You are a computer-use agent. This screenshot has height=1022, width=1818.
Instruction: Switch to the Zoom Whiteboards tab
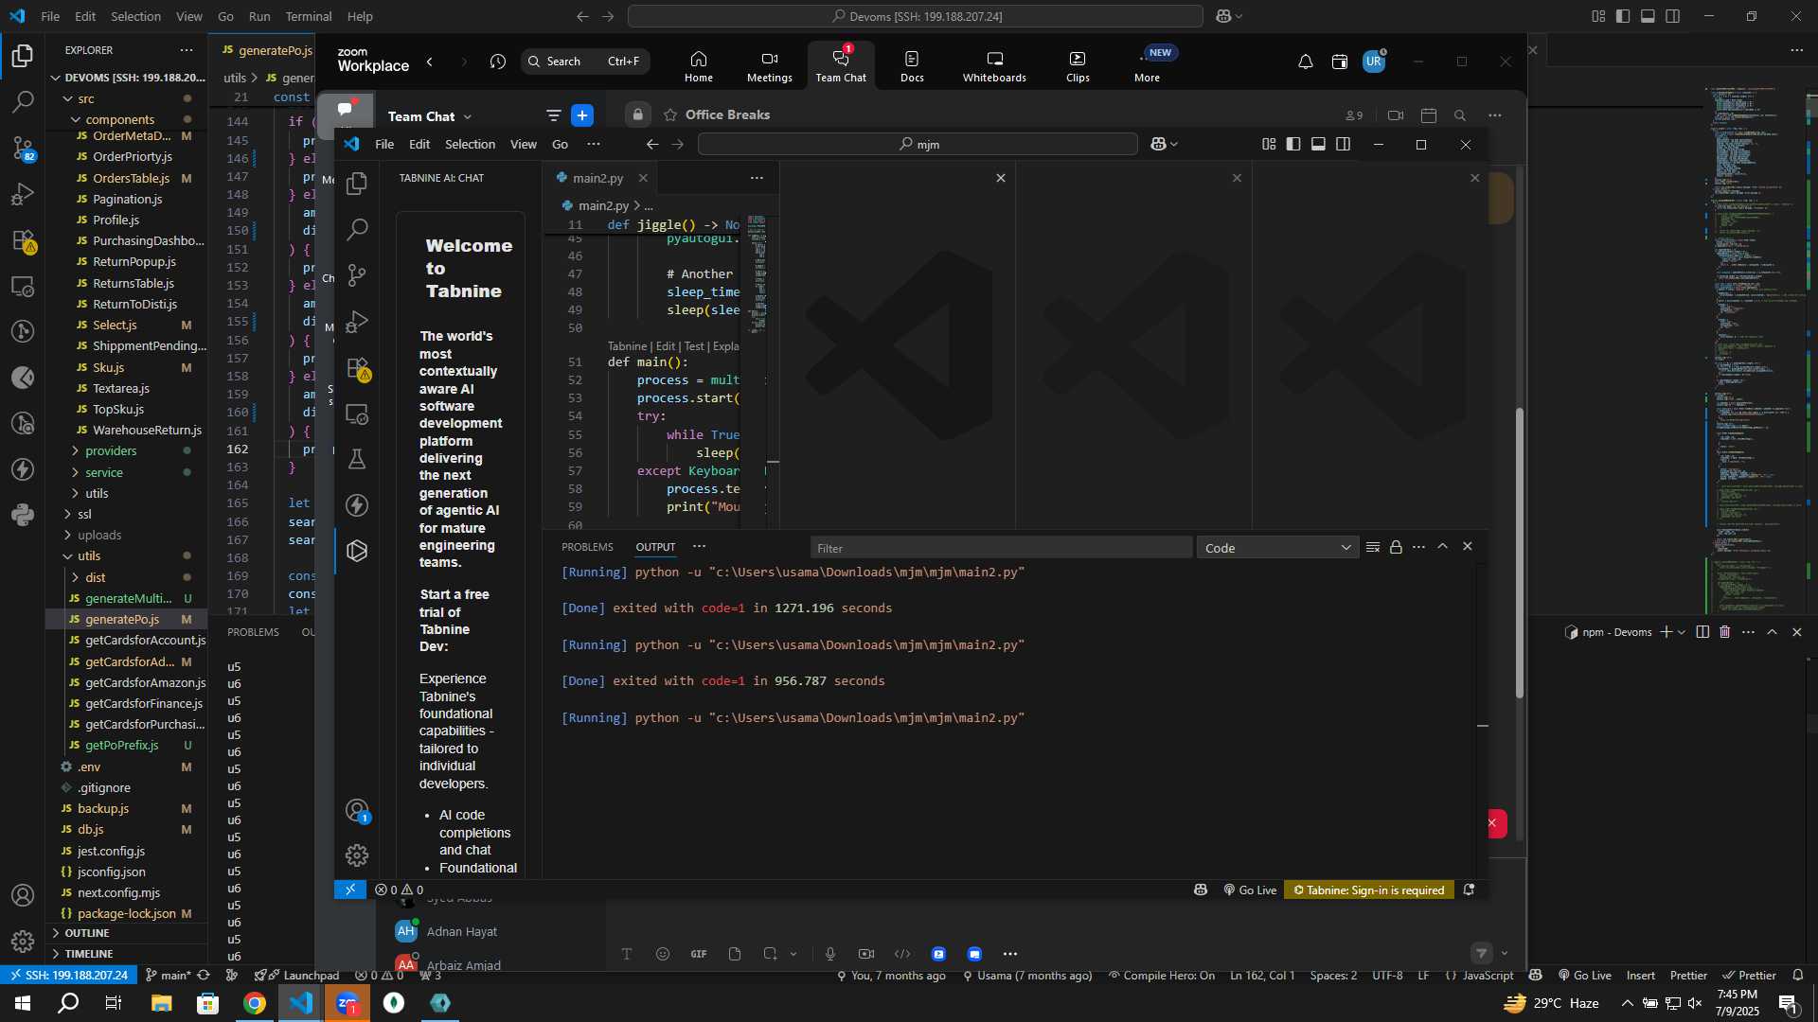pos(994,66)
